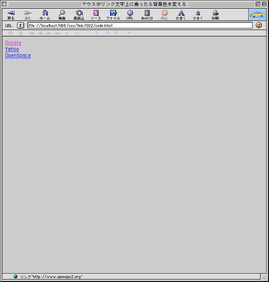The height and width of the screenshot is (282, 269).
Task: Click the Google link
Action: click(13, 43)
